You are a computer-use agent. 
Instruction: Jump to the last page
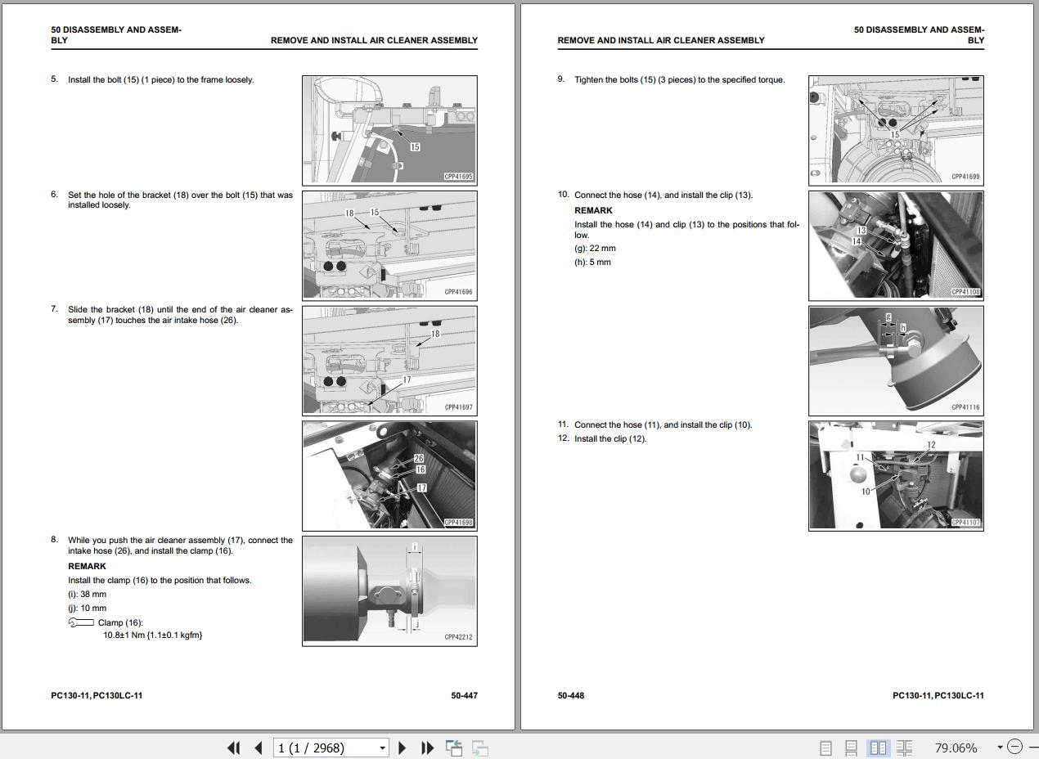point(427,748)
